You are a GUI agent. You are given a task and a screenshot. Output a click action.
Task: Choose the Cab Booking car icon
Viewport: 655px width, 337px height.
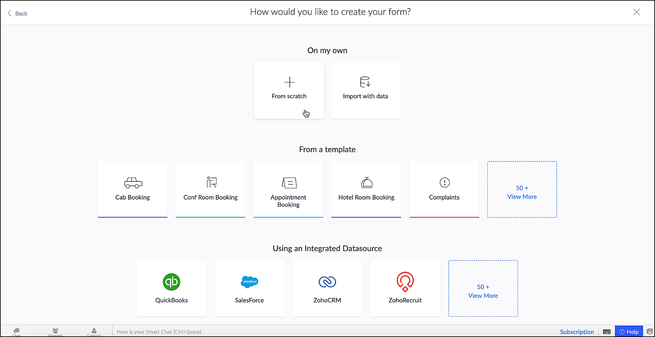point(133,183)
